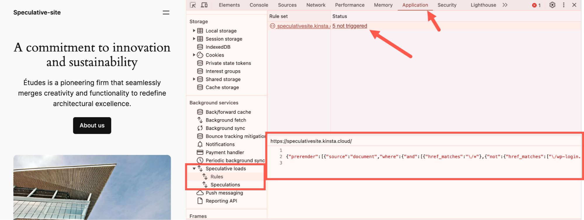The width and height of the screenshot is (584, 220).
Task: Select Rules under Speculative loads
Action: coord(217,177)
